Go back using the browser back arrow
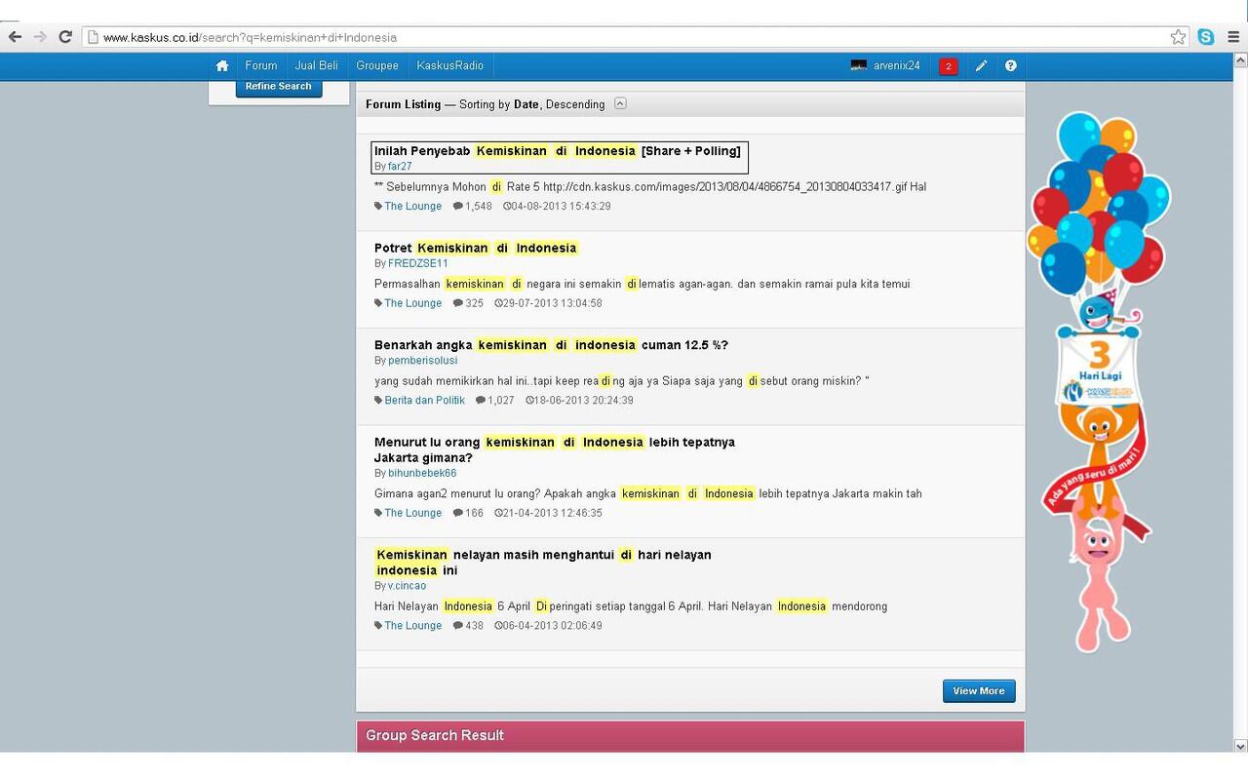The height and width of the screenshot is (780, 1248). [x=15, y=37]
